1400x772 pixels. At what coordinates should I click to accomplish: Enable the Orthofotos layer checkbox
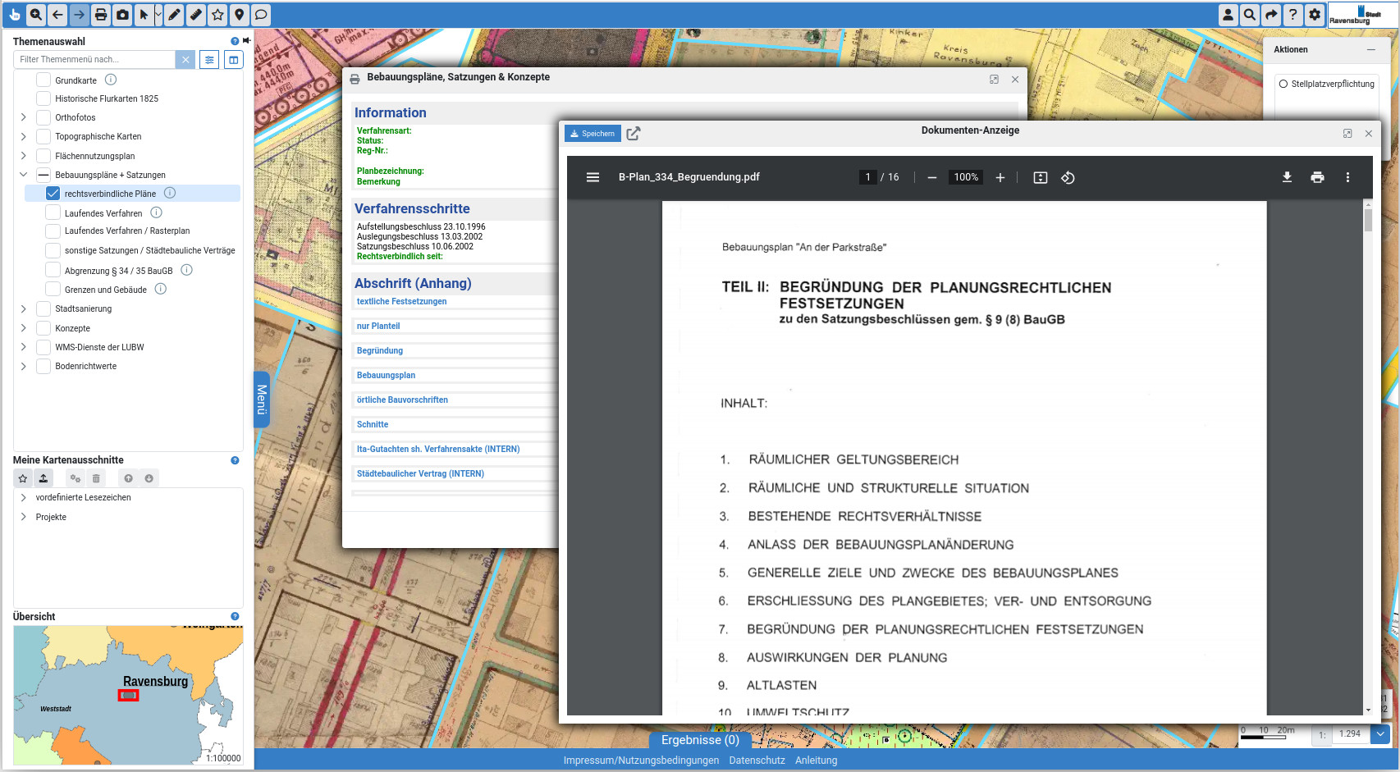[43, 118]
